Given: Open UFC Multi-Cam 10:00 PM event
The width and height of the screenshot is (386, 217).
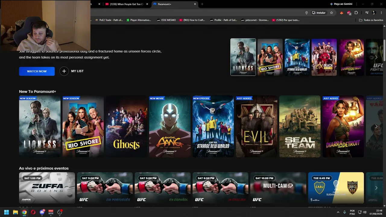Looking at the screenshot, I should [x=278, y=188].
